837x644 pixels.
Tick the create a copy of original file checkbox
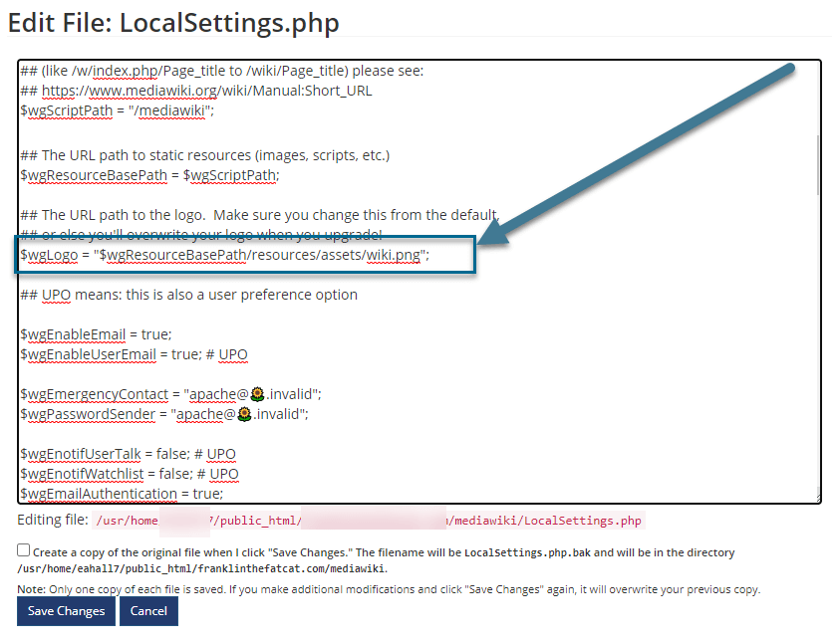[23, 549]
